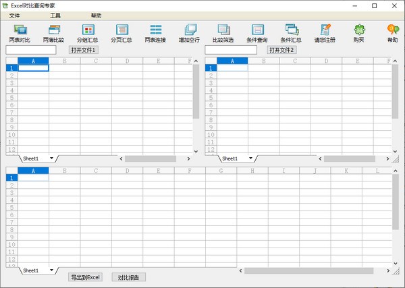Select row 11 header in bottom grid
This screenshot has height=288, width=405.
point(11,252)
